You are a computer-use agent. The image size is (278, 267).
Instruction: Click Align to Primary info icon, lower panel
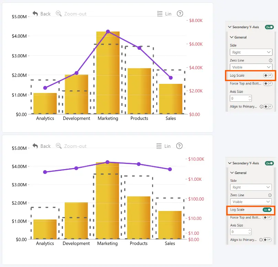[261, 240]
